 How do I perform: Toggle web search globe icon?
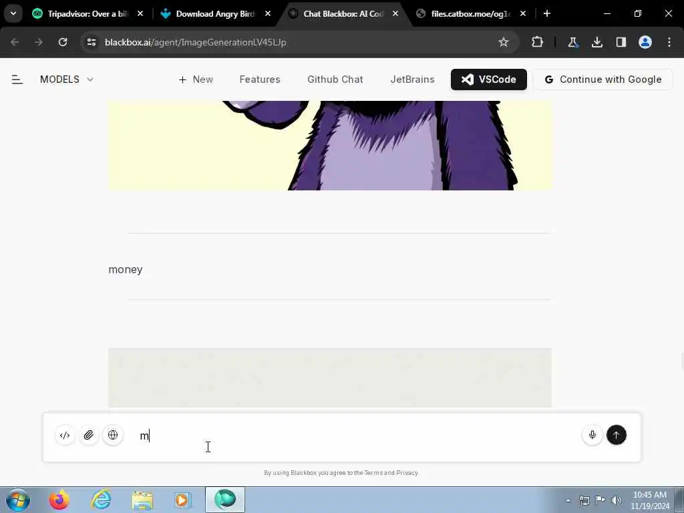tap(112, 435)
